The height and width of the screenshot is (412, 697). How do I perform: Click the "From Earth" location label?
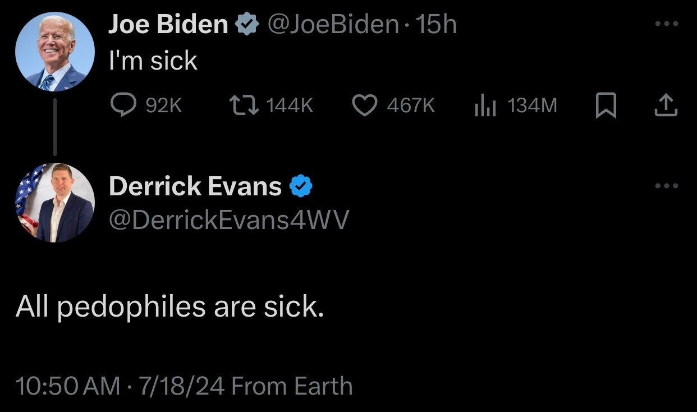(292, 386)
